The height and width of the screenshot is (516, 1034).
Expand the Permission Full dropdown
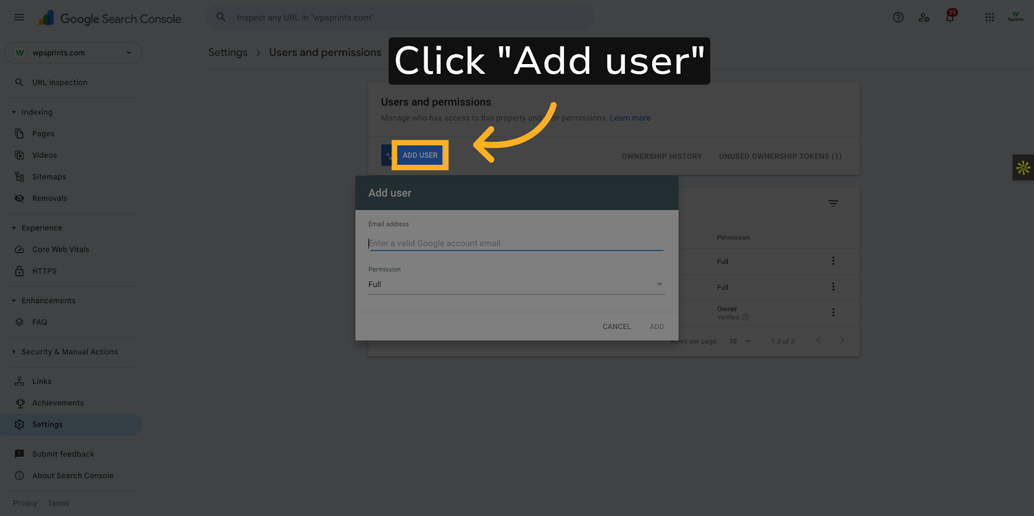tap(516, 285)
